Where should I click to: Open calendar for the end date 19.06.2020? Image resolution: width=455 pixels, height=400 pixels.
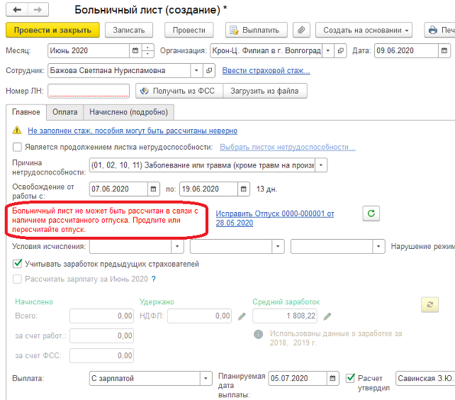(x=244, y=189)
